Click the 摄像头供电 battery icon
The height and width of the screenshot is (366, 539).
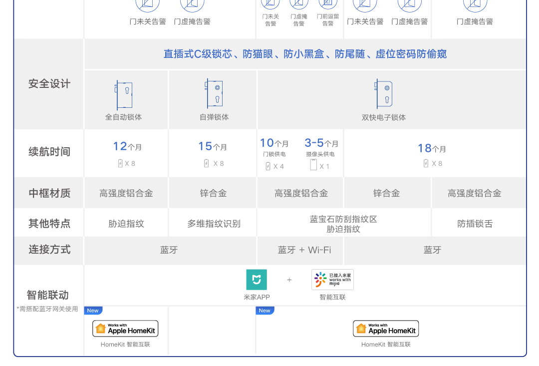(313, 165)
